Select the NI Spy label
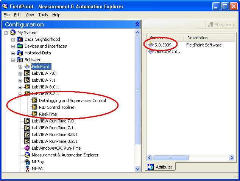The width and height of the screenshot is (240, 181). pos(38,162)
